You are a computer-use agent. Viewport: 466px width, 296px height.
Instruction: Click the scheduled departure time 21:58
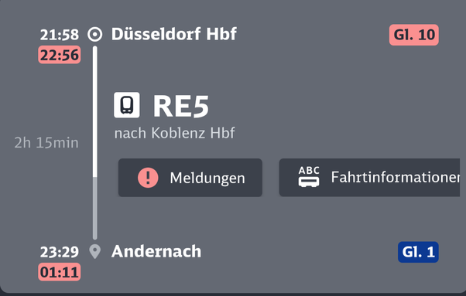[x=60, y=35]
